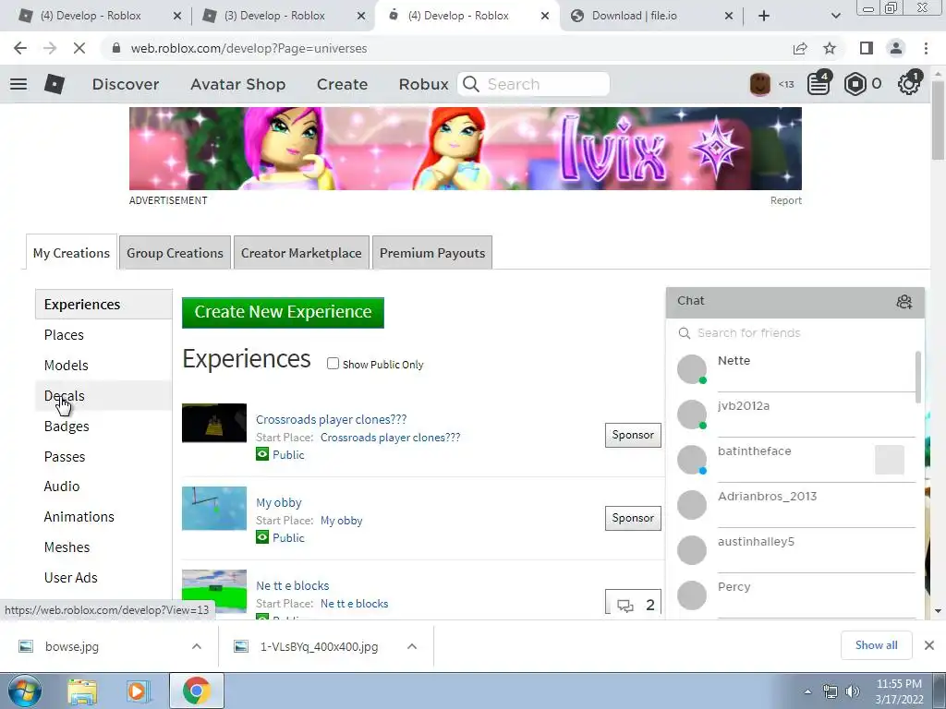This screenshot has width=946, height=709.
Task: Click the chat list scrollbar
Action: [918, 378]
